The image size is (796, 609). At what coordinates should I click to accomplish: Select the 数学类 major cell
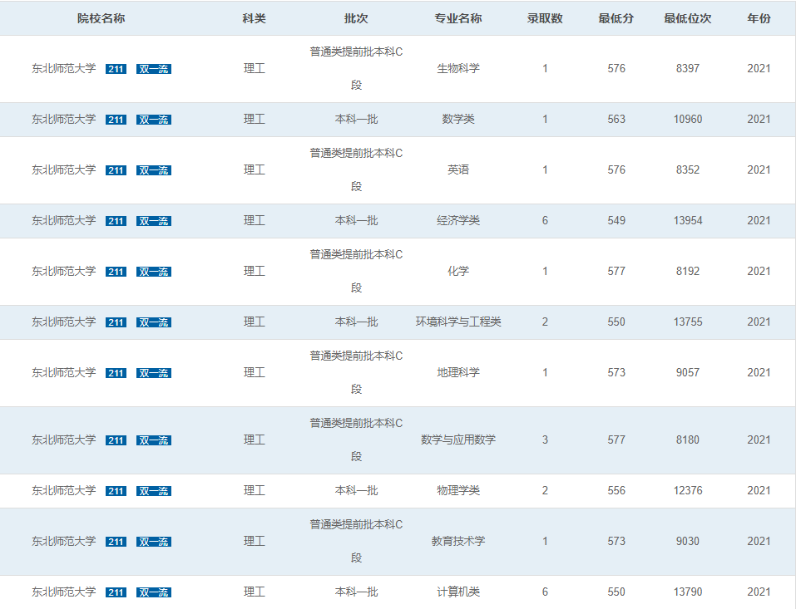458,119
